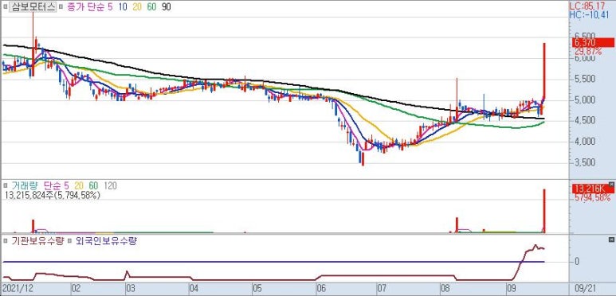Click the square indicator icon before 종가 단순
The height and width of the screenshot is (296, 616).
pyautogui.click(x=61, y=7)
